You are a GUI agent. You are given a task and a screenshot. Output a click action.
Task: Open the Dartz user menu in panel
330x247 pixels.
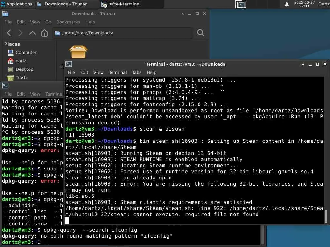[324, 4]
